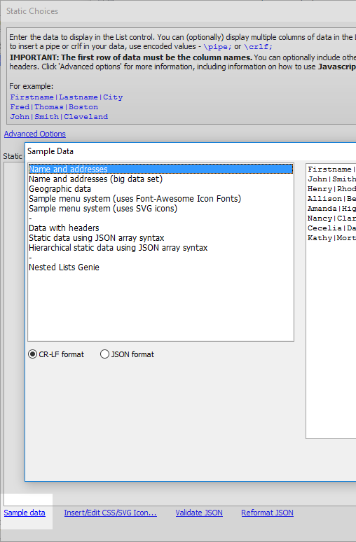Viewport: 356px width, 542px height.
Task: Click the Validate JSON link
Action: click(x=199, y=513)
